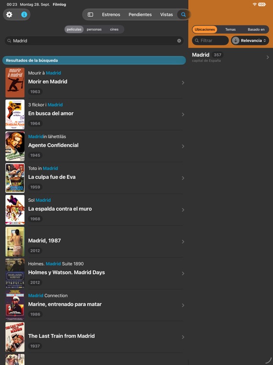Open the Agente Confidencial title
Viewport: 273px width, 365px height.
(53, 145)
